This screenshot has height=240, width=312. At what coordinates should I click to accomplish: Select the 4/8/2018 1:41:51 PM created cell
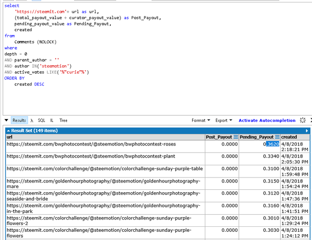[x=294, y=208]
